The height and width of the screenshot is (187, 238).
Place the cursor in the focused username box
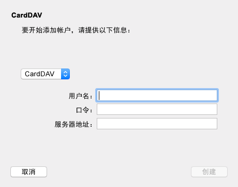157,95
